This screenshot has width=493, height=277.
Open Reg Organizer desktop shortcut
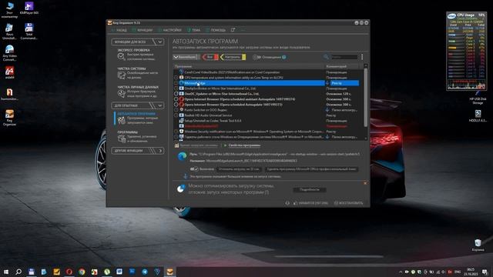click(9, 118)
